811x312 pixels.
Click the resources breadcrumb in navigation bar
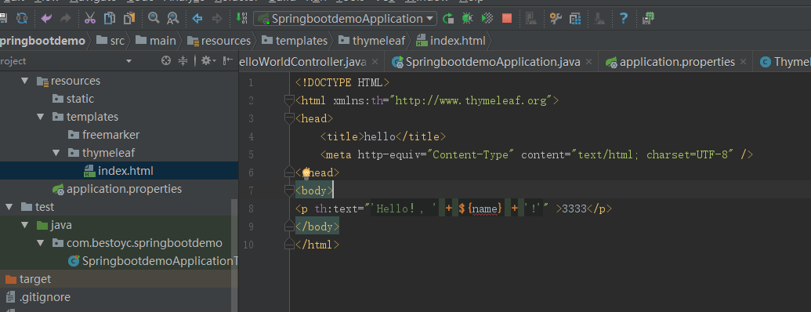tap(219, 41)
